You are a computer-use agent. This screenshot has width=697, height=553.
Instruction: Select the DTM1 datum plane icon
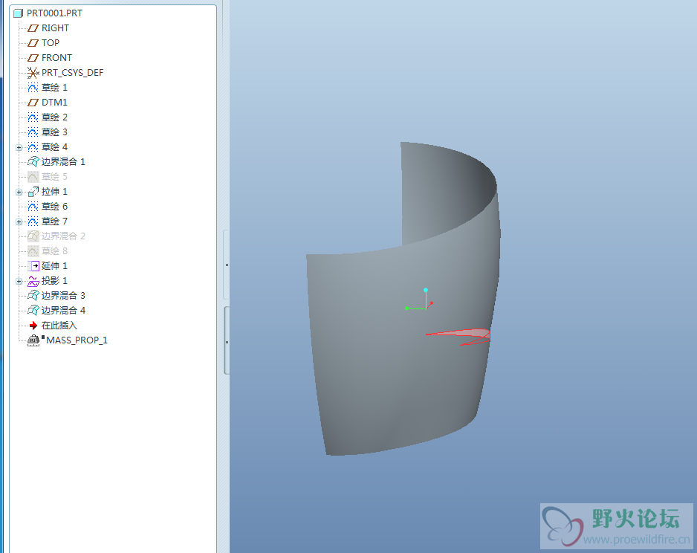coord(33,103)
